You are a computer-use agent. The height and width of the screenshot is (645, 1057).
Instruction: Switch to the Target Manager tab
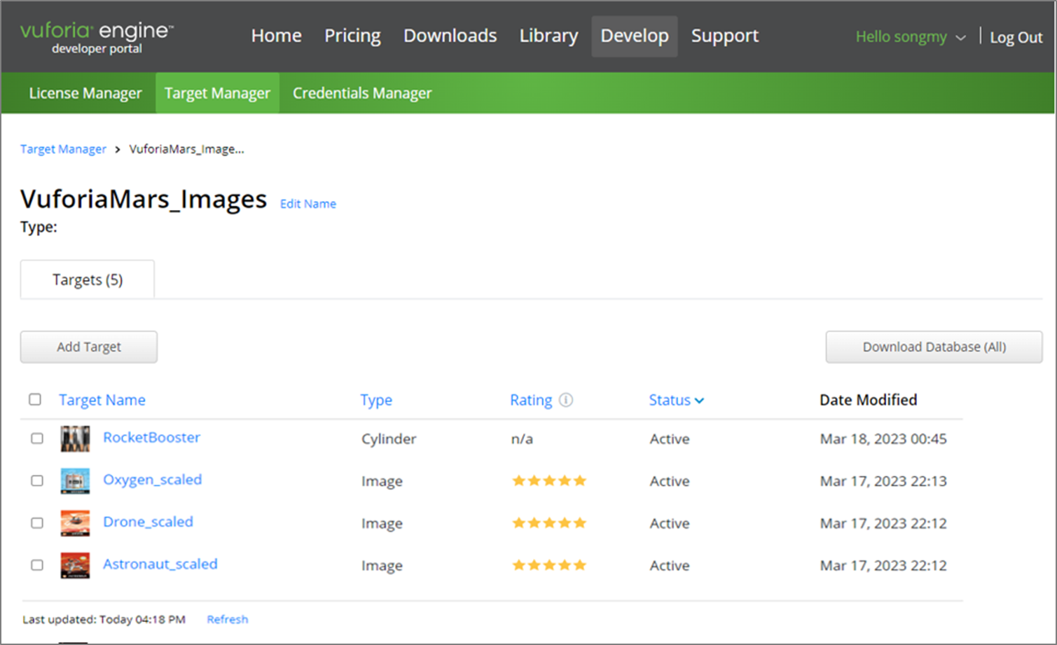pyautogui.click(x=217, y=93)
